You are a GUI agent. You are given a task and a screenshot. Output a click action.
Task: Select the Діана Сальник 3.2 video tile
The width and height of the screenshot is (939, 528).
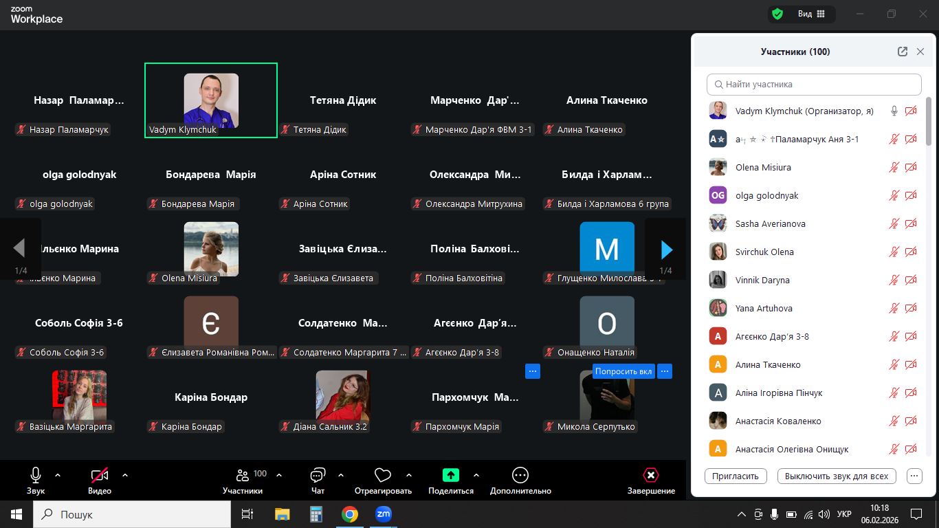pos(343,397)
